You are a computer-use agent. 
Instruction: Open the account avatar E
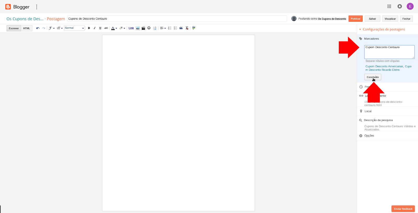coord(410,6)
